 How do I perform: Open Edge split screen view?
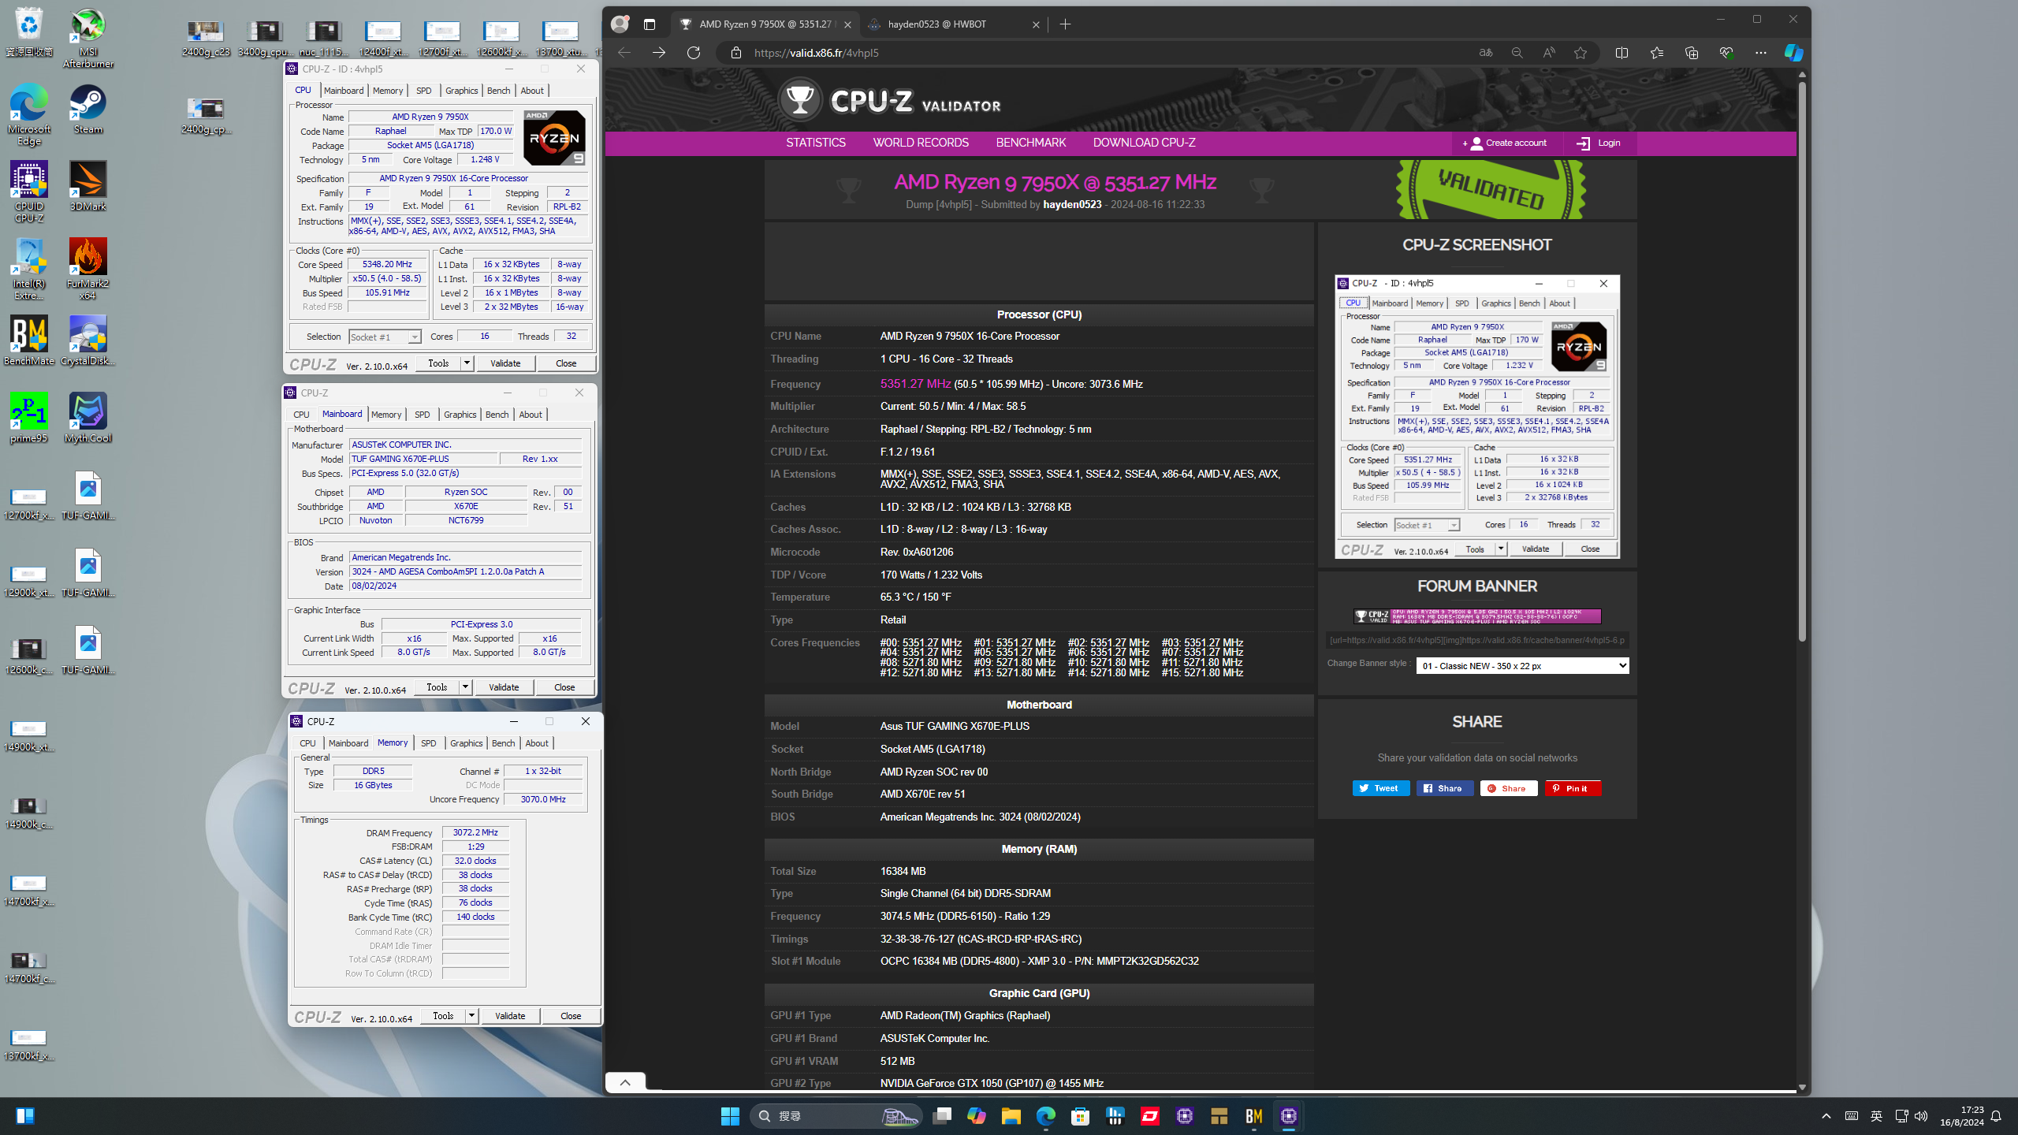click(x=1621, y=53)
